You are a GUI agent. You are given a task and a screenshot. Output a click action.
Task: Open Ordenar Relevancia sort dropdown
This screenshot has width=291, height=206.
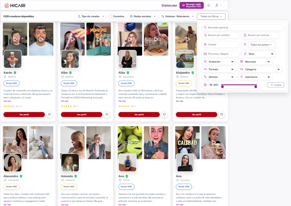[x=177, y=16]
